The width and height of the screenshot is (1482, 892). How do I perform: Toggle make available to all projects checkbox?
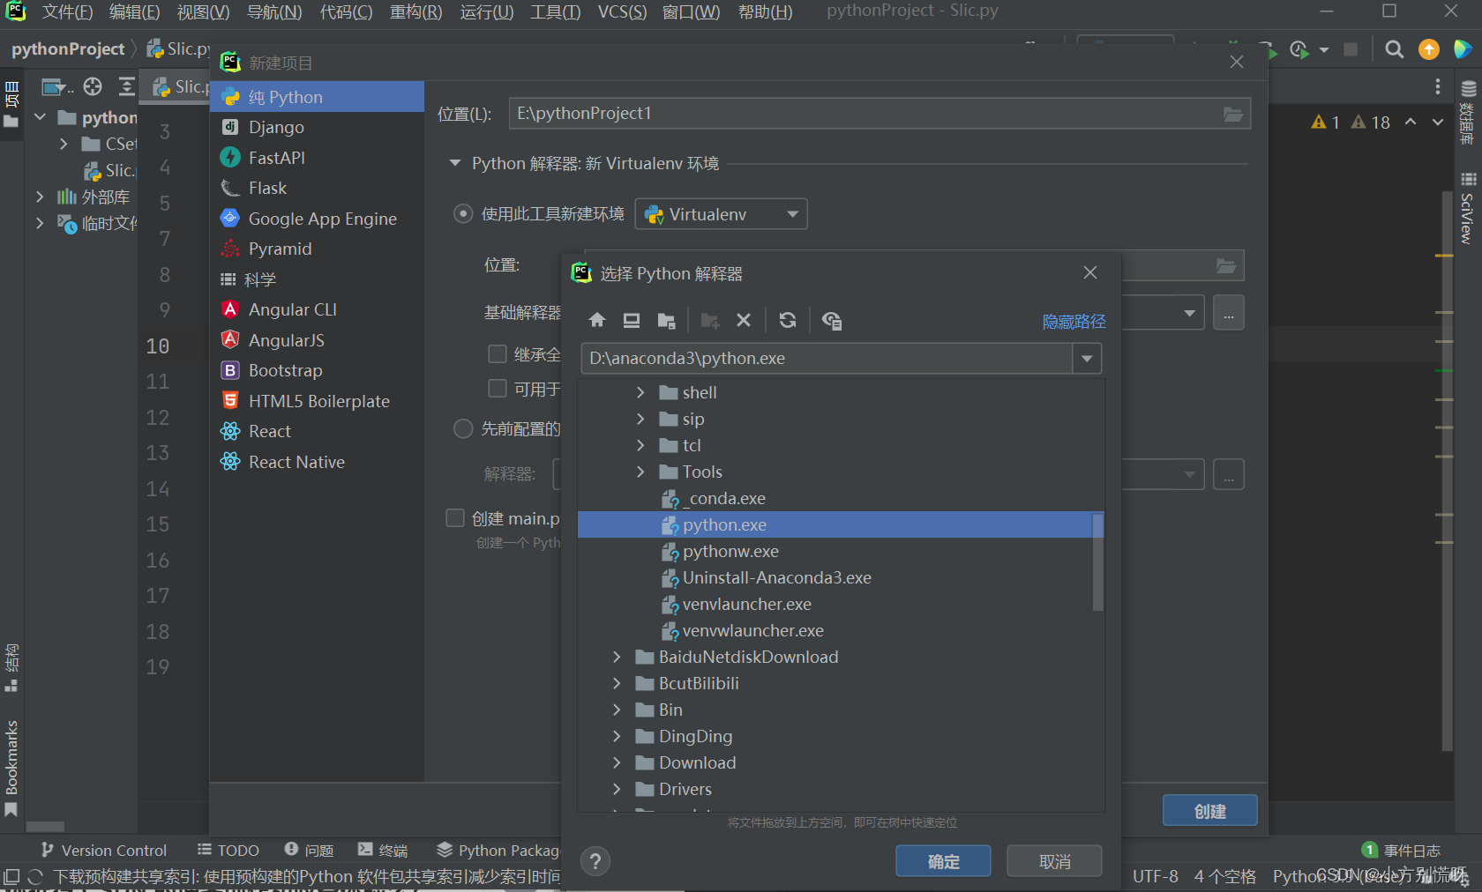(498, 389)
